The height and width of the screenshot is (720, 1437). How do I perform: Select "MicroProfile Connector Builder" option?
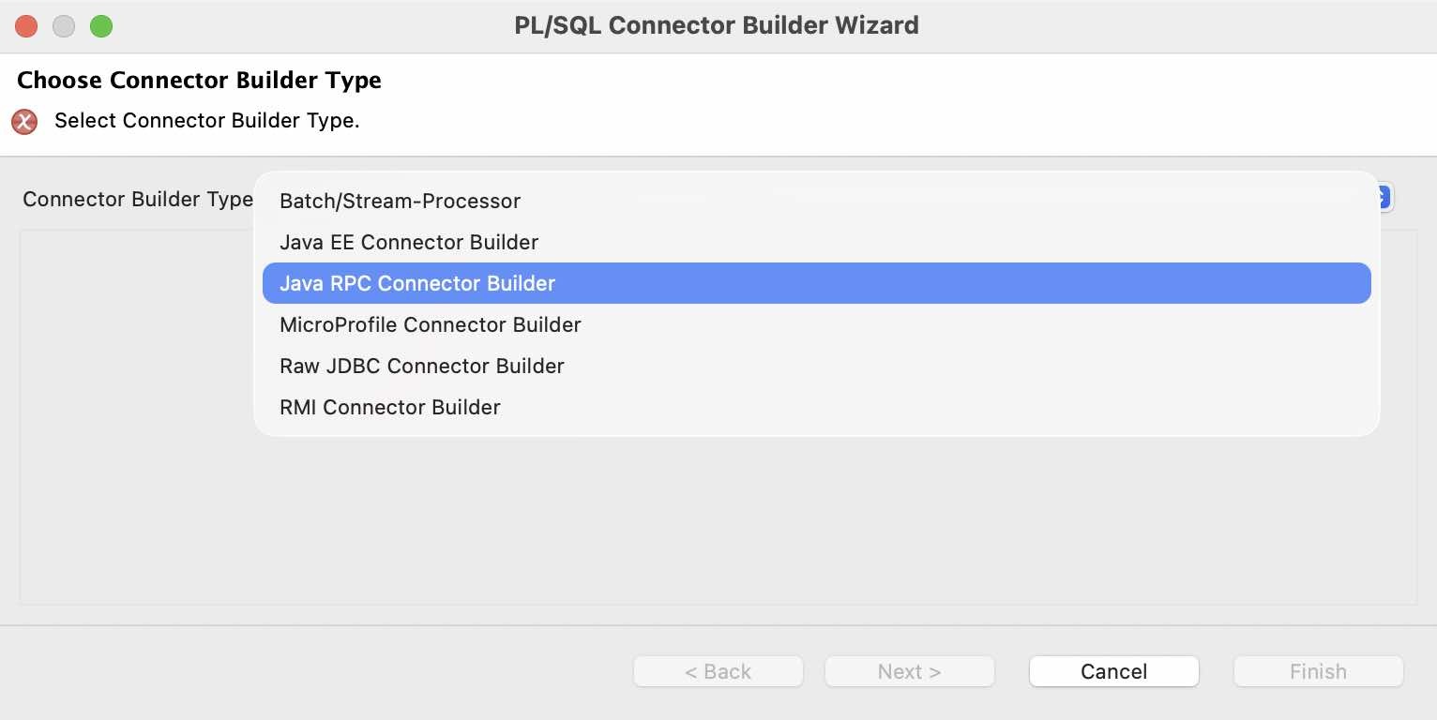point(430,324)
